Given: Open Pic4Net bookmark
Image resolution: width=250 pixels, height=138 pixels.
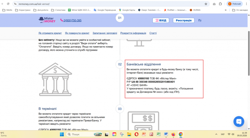Looking at the screenshot, I should click(x=175, y=10).
